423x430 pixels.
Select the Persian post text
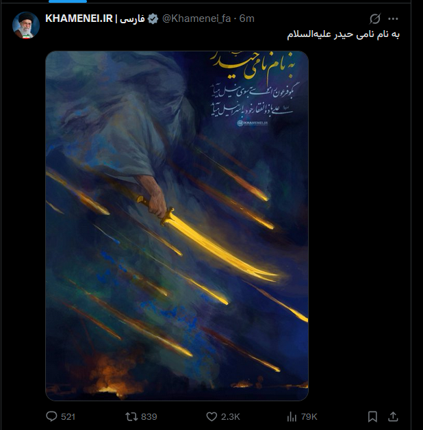pyautogui.click(x=343, y=35)
